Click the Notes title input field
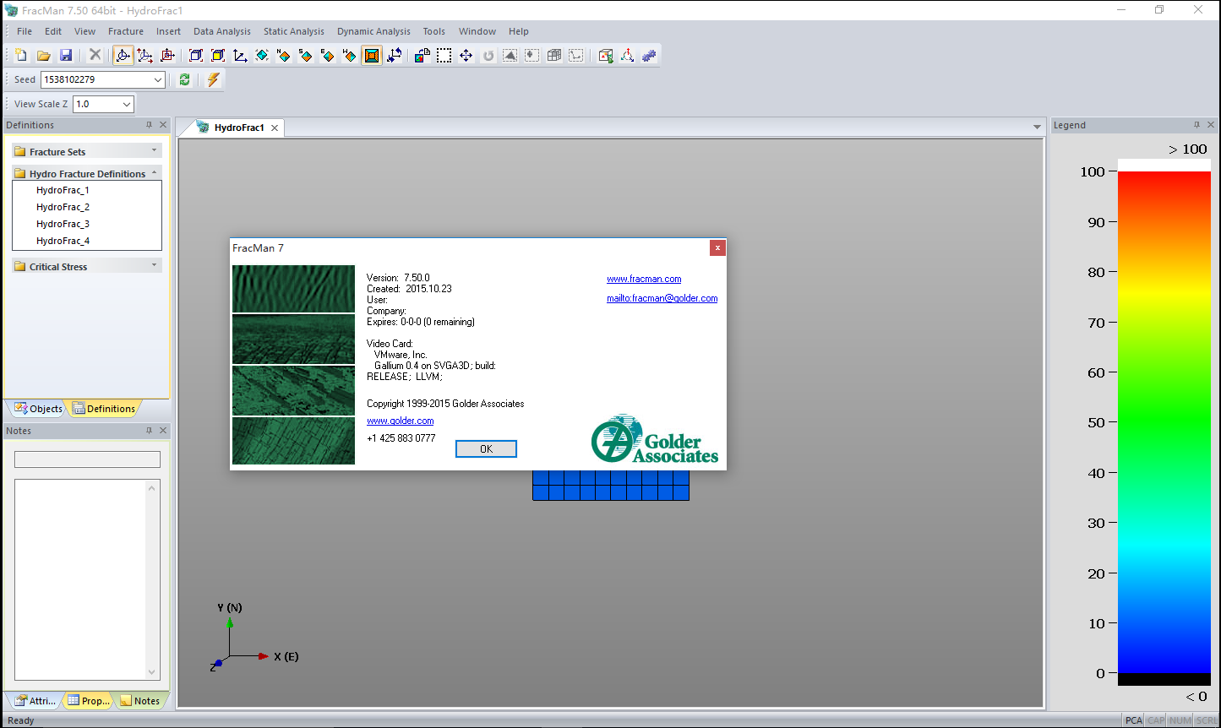This screenshot has width=1221, height=728. click(x=87, y=459)
